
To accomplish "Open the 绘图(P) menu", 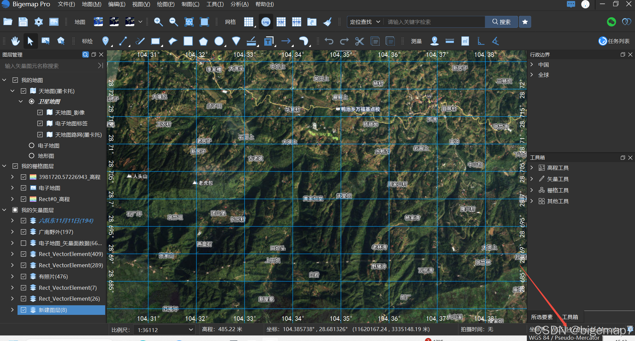I will click(x=166, y=4).
